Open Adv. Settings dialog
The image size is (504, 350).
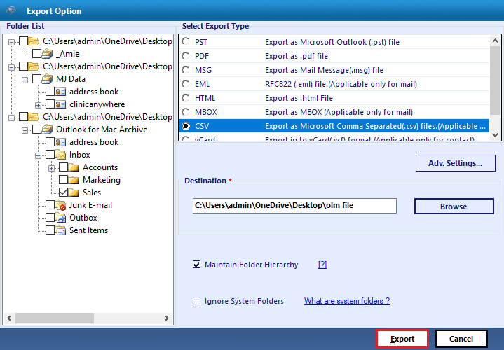[x=455, y=163]
